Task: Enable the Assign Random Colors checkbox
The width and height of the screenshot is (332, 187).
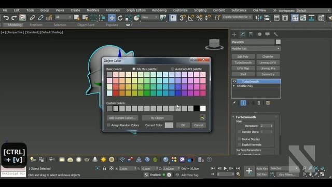Action: tap(108, 125)
